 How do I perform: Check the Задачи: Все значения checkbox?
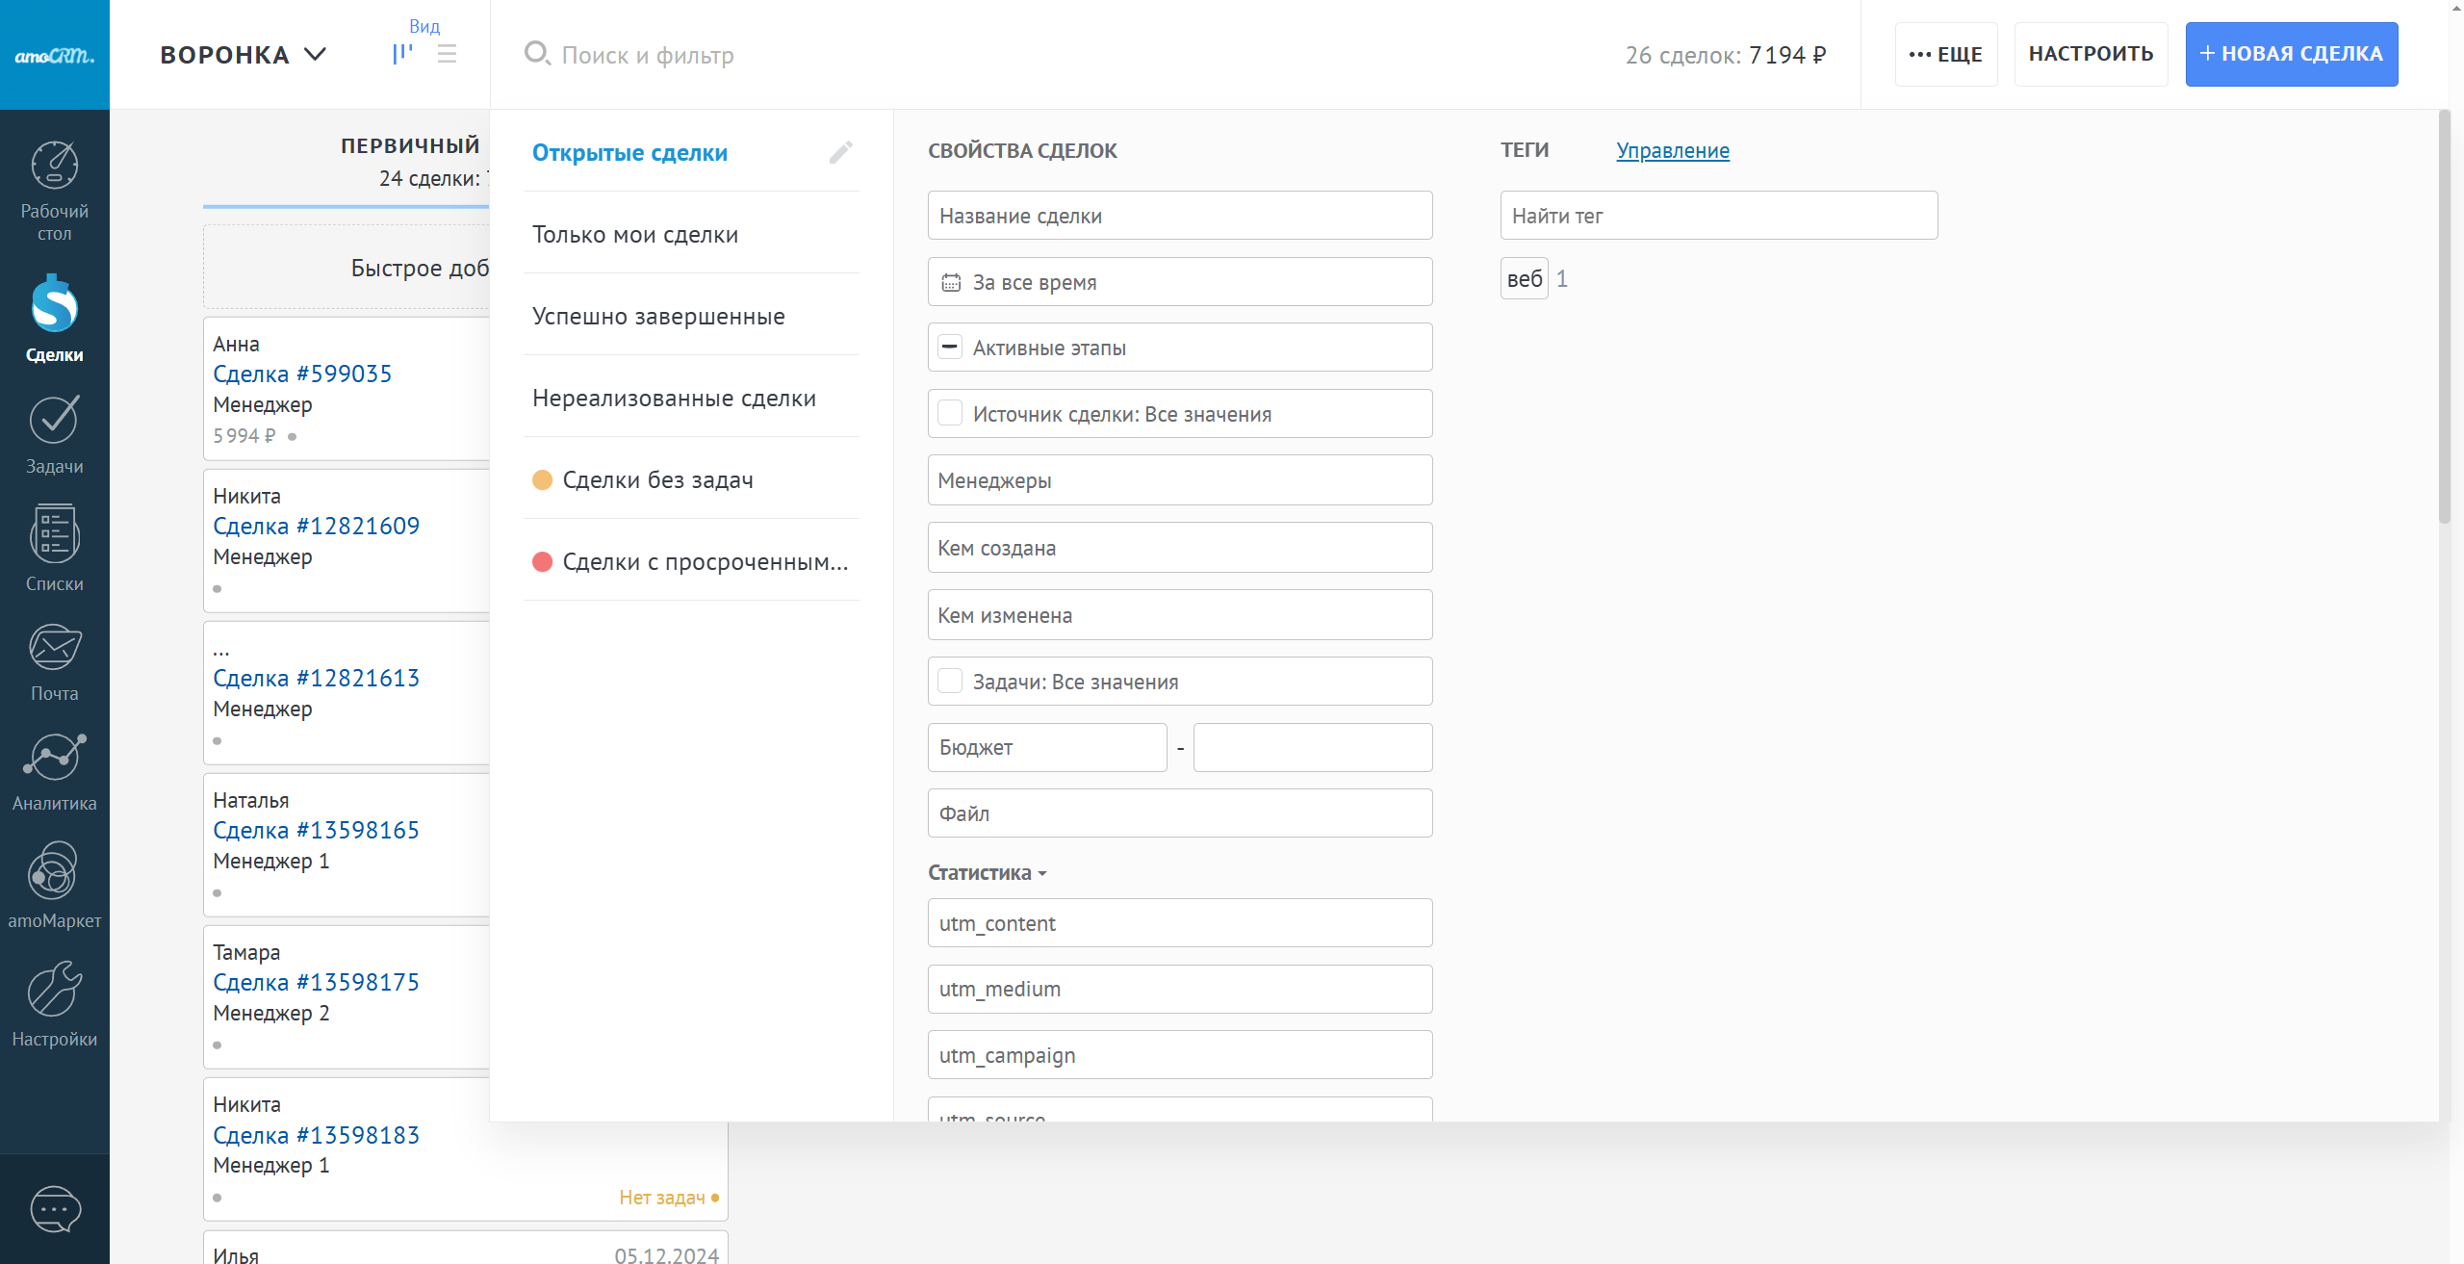coord(950,682)
